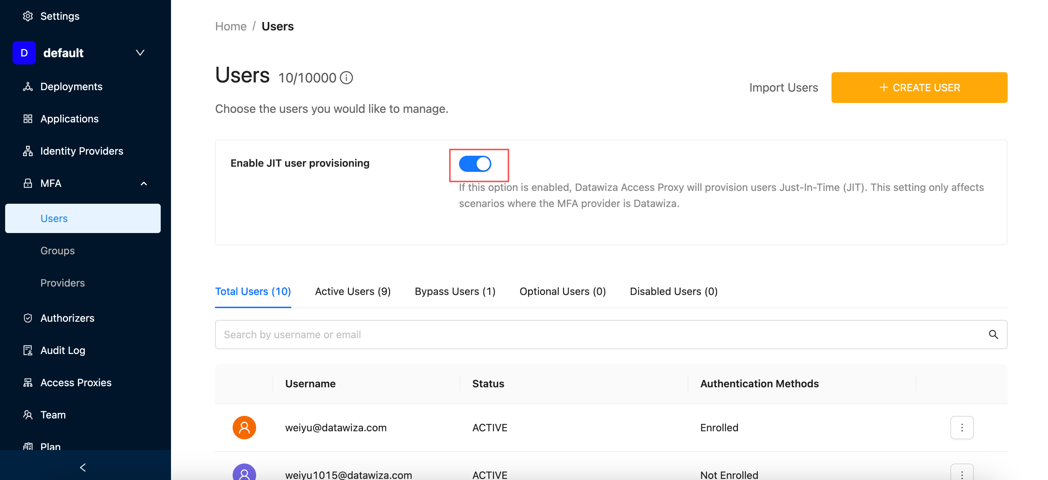Click the search magnifier icon
Viewport: 1048px width, 480px height.
click(993, 334)
